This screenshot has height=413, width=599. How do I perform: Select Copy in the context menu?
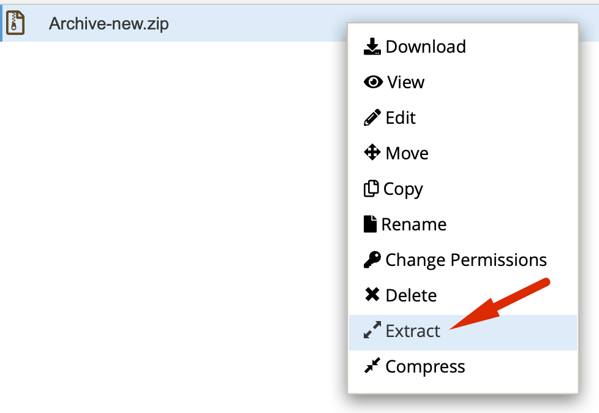(x=403, y=189)
